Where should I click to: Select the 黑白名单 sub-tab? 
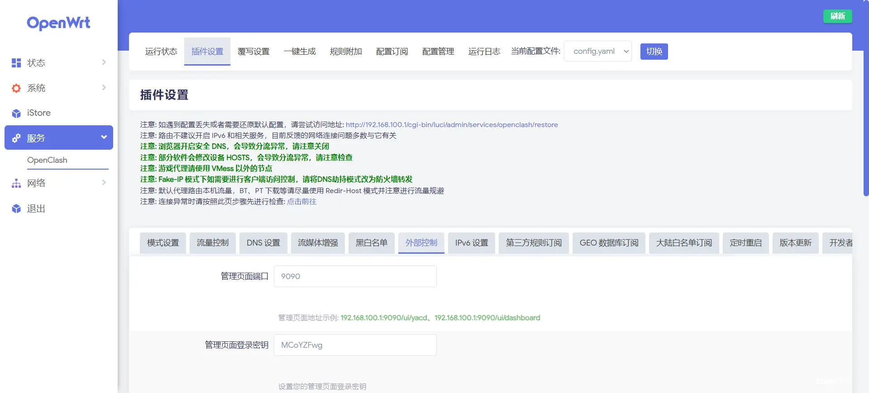372,243
